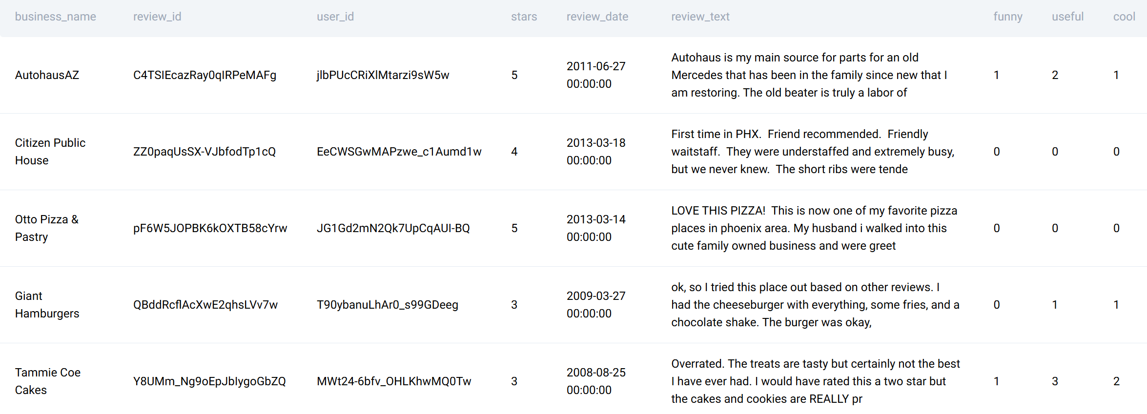Viewport: 1147px width, 414px height.
Task: Click the useful count 2 for AutohausAZ
Action: [x=1055, y=75]
